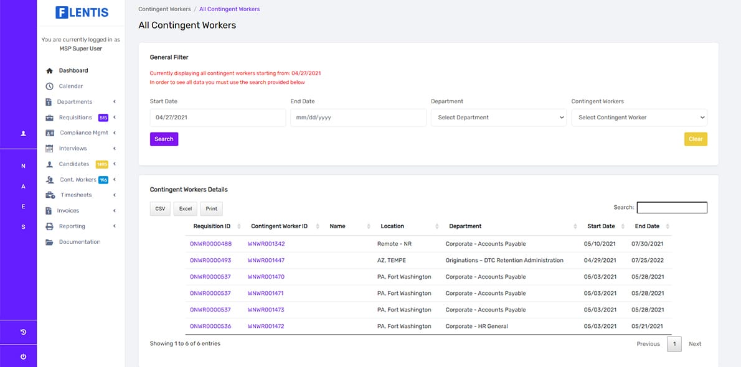Click the Candidates person icon

(x=49, y=164)
